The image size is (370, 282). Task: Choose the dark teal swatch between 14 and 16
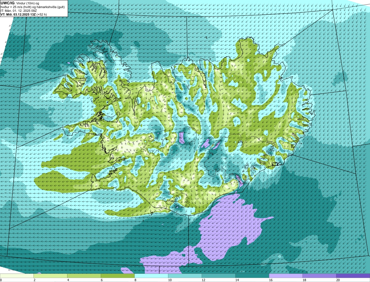[252, 276]
